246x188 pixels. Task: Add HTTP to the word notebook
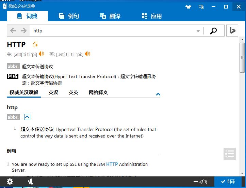pos(35,44)
